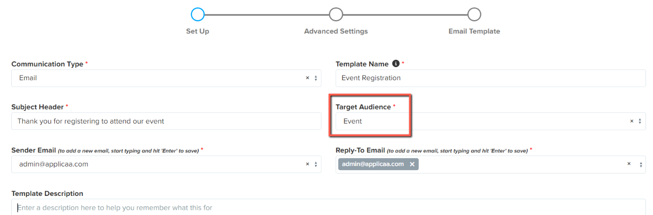Expand the Target Audience dropdown arrows

tap(640, 121)
